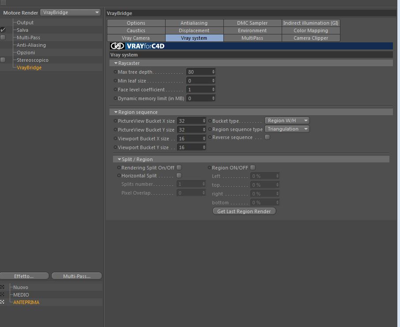The width and height of the screenshot is (400, 327).
Task: Open the Caustics tab
Action: click(x=136, y=30)
